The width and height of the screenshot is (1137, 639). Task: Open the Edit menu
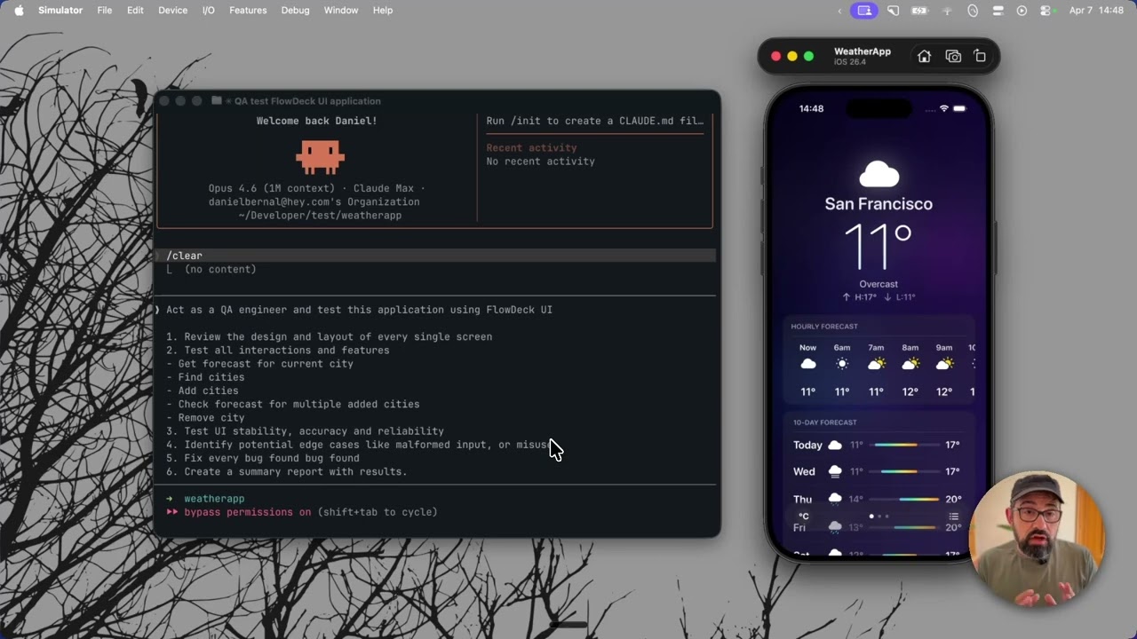point(135,11)
